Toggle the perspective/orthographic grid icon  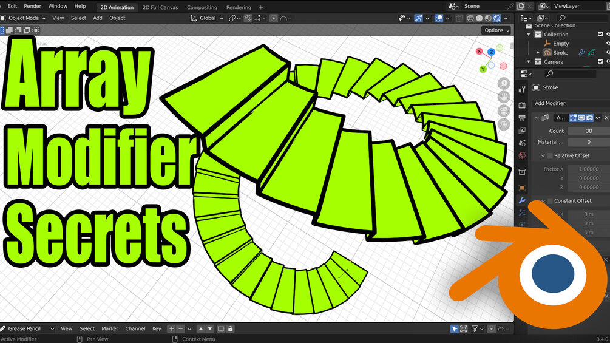[504, 124]
